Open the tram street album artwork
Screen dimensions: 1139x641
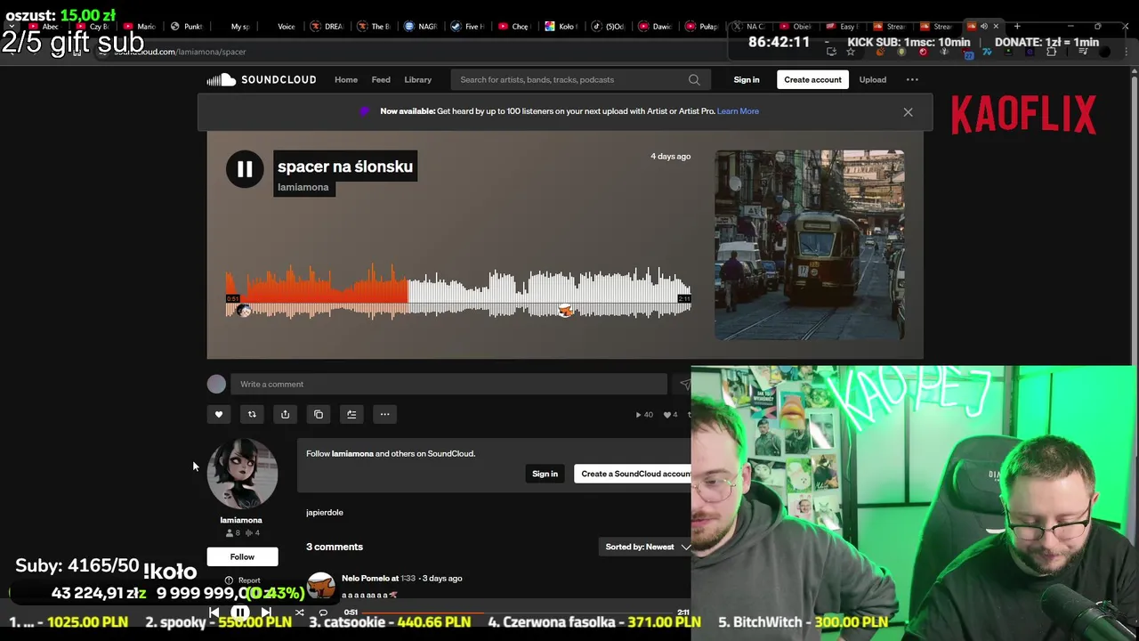pyautogui.click(x=809, y=245)
